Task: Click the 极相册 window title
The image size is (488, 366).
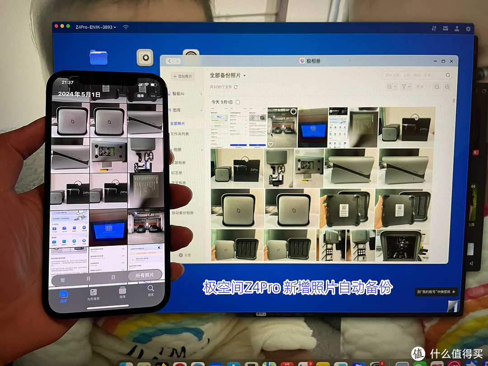Action: (x=313, y=61)
